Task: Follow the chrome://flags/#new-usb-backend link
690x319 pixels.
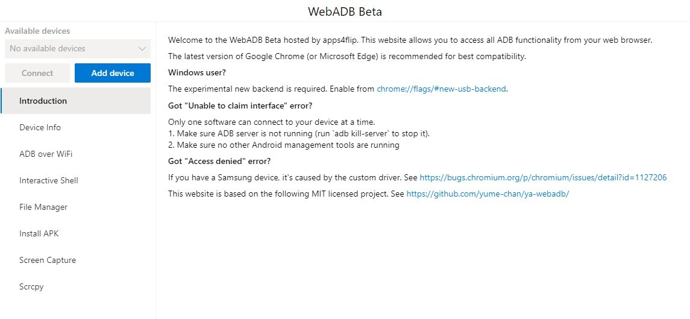Action: click(x=441, y=89)
